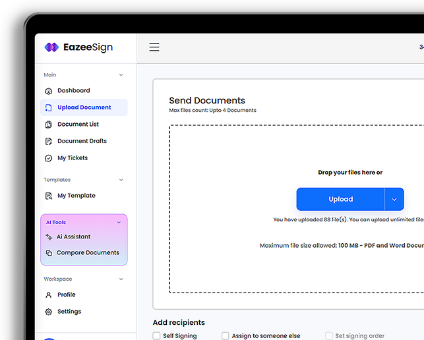The height and width of the screenshot is (340, 424).
Task: Click the Ai Assistant sparkle icon
Action: pyautogui.click(x=49, y=237)
